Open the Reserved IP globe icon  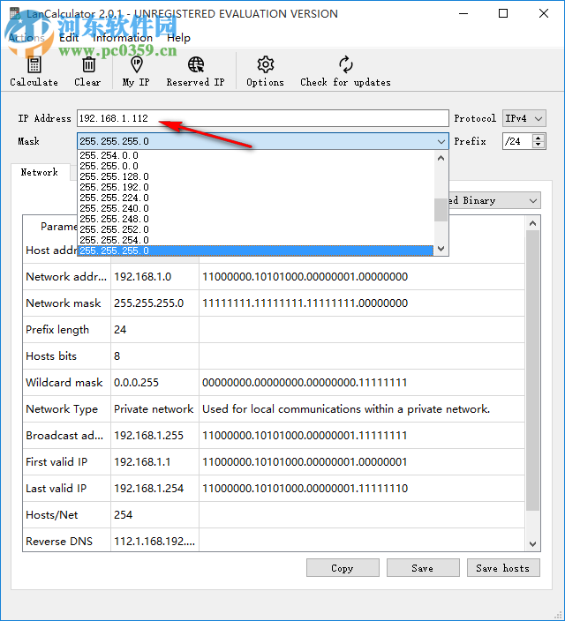pos(196,64)
